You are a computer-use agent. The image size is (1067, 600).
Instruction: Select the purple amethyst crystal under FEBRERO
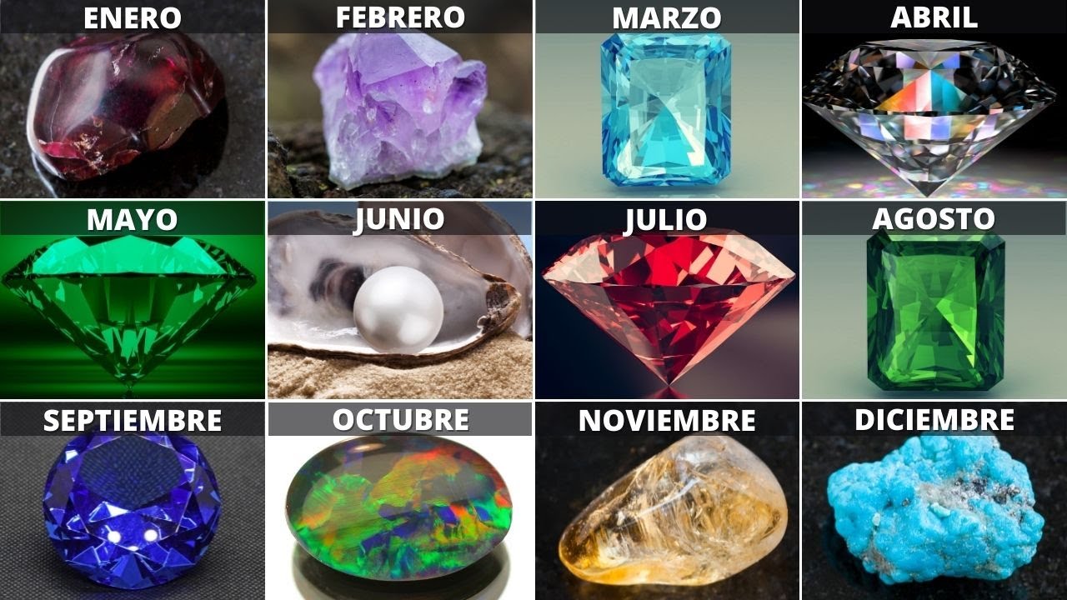(x=396, y=108)
